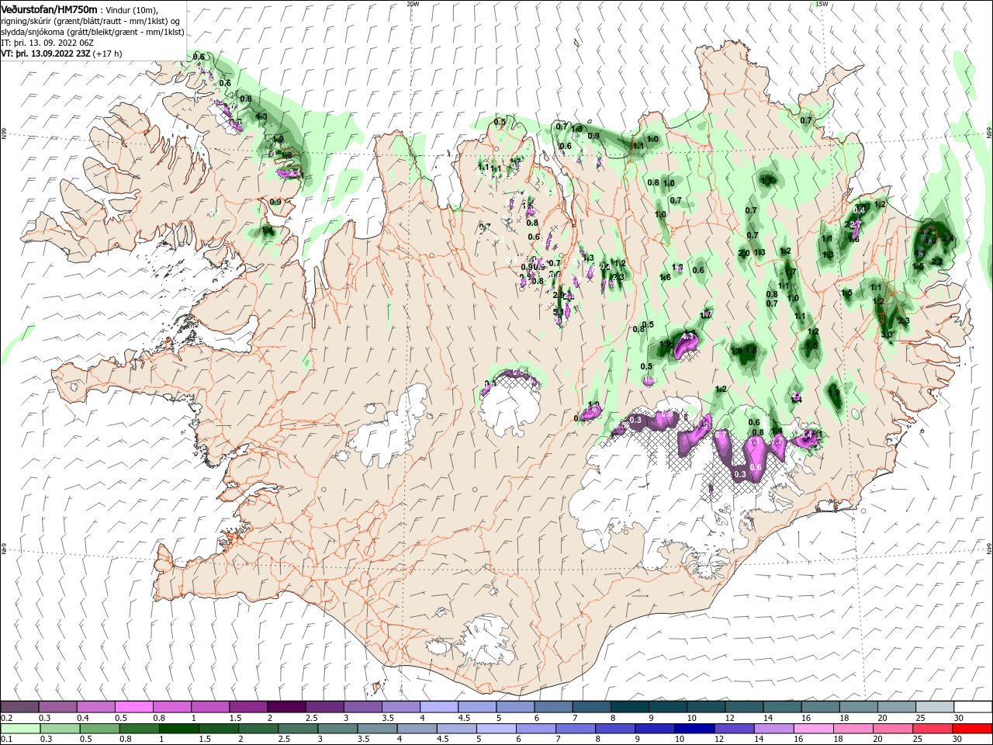Click the 'slydda/snjókoma' legend description line

[x=92, y=32]
